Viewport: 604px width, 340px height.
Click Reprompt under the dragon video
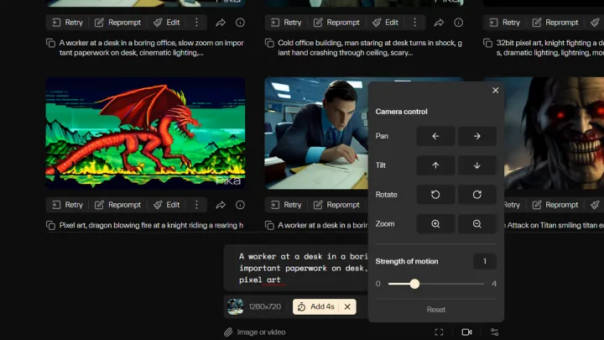[x=117, y=205]
